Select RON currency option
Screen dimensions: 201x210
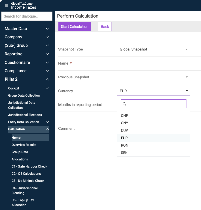[124, 145]
